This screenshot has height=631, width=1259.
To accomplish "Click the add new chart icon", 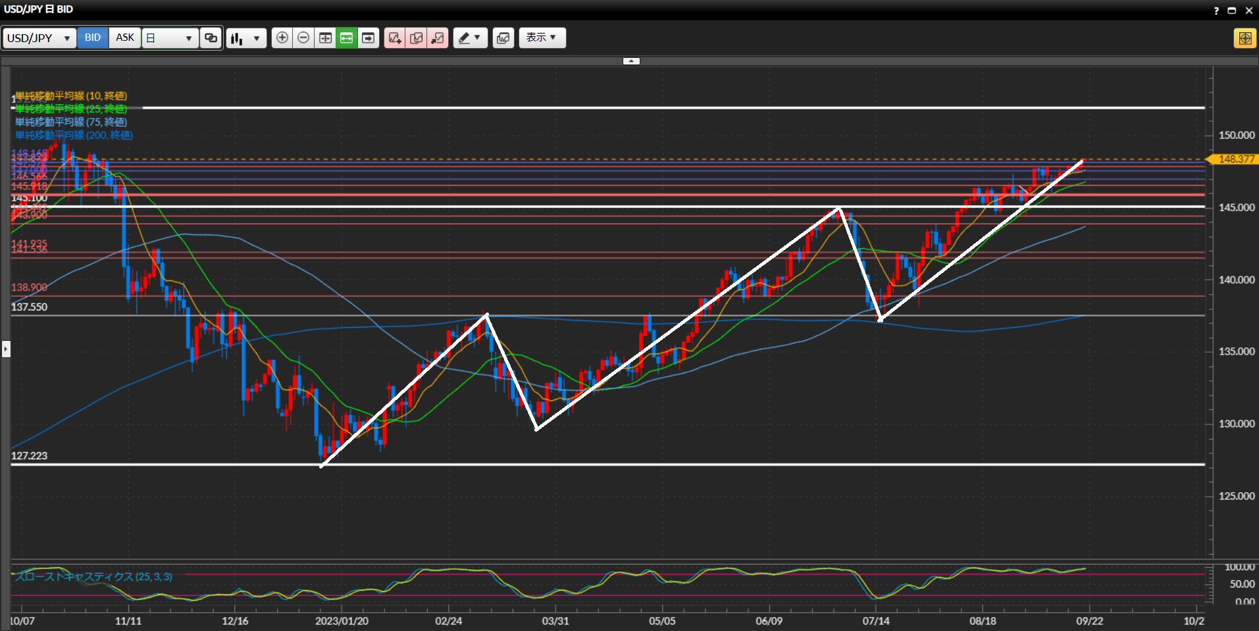I will (x=395, y=38).
